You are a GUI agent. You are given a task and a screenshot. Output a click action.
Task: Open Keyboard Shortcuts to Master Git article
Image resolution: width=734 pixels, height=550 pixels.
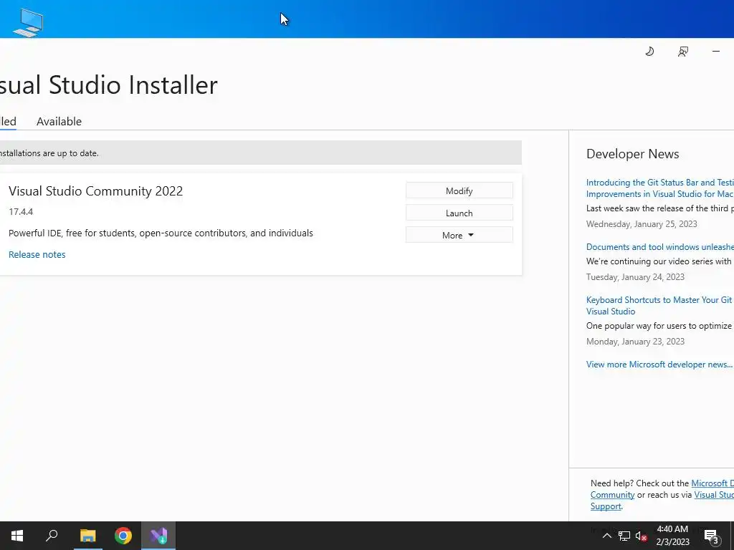[x=660, y=305]
